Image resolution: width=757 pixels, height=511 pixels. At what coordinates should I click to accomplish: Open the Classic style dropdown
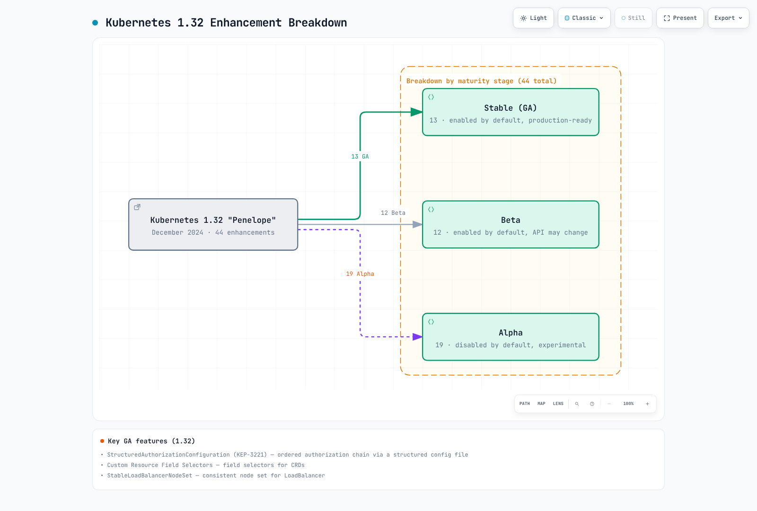[x=584, y=18]
